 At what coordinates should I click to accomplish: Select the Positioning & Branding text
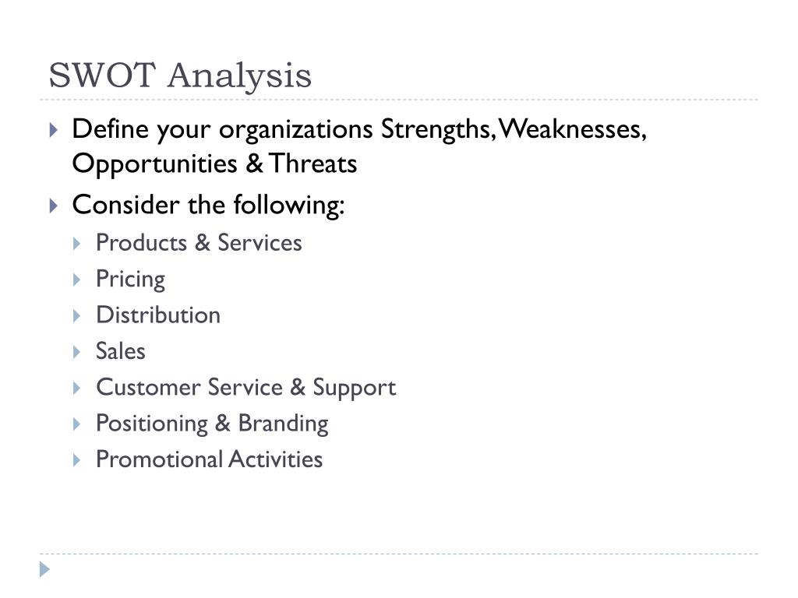[212, 424]
